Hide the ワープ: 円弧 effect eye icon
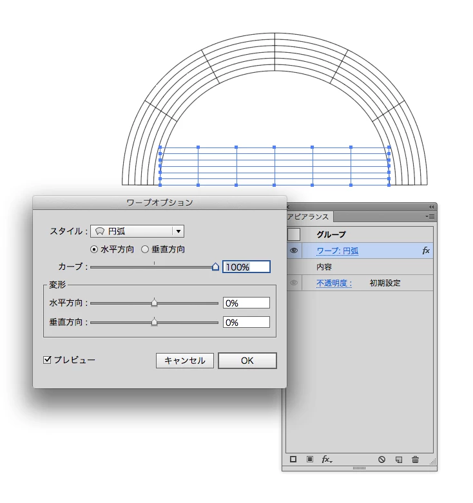The height and width of the screenshot is (503, 473). (x=294, y=251)
